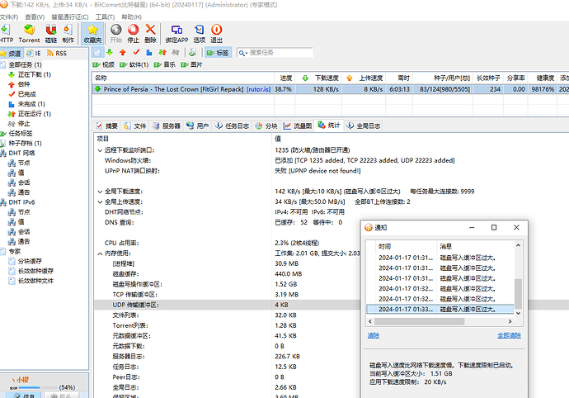Image resolution: width=569 pixels, height=398 pixels.
Task: Collapse the global upload speed (全局上传速度) row
Action: pyautogui.click(x=100, y=202)
